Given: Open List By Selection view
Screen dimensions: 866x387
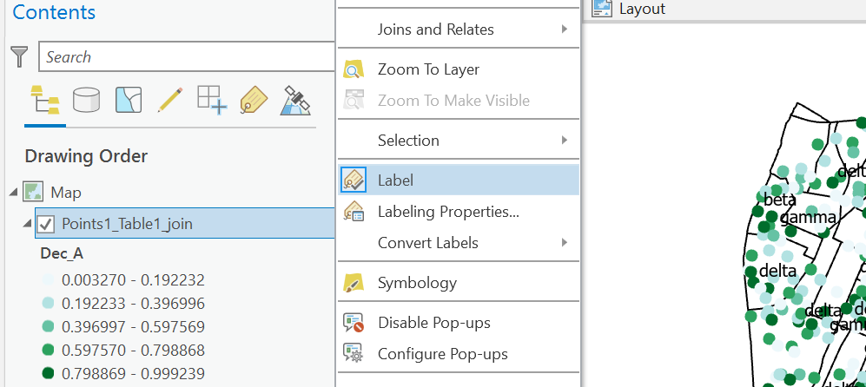Looking at the screenshot, I should tap(129, 101).
